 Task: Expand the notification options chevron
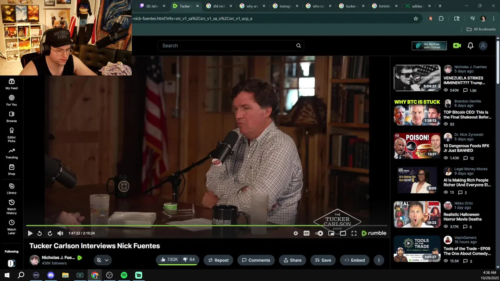coord(106,260)
